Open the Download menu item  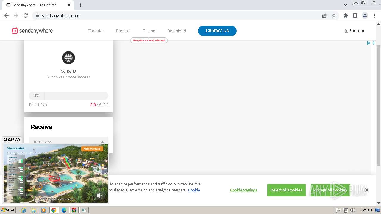[177, 31]
